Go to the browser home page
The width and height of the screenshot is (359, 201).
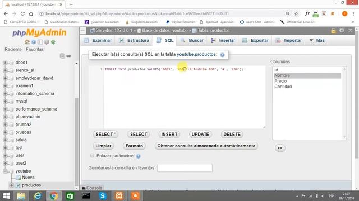(x=31, y=13)
